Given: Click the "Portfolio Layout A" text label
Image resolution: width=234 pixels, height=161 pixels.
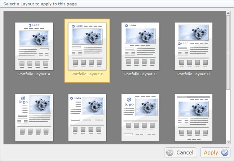Looking at the screenshot, I should point(34,74).
